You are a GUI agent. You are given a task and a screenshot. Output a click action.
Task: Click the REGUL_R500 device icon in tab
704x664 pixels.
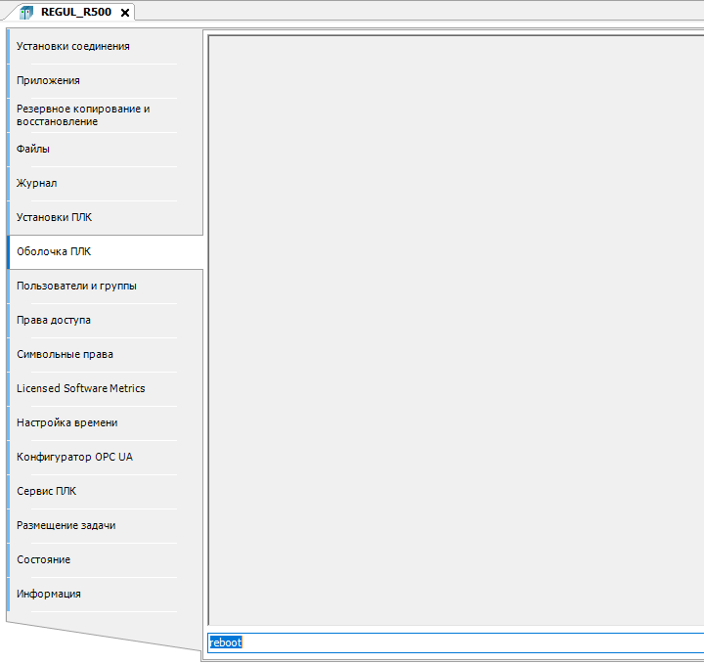(26, 13)
